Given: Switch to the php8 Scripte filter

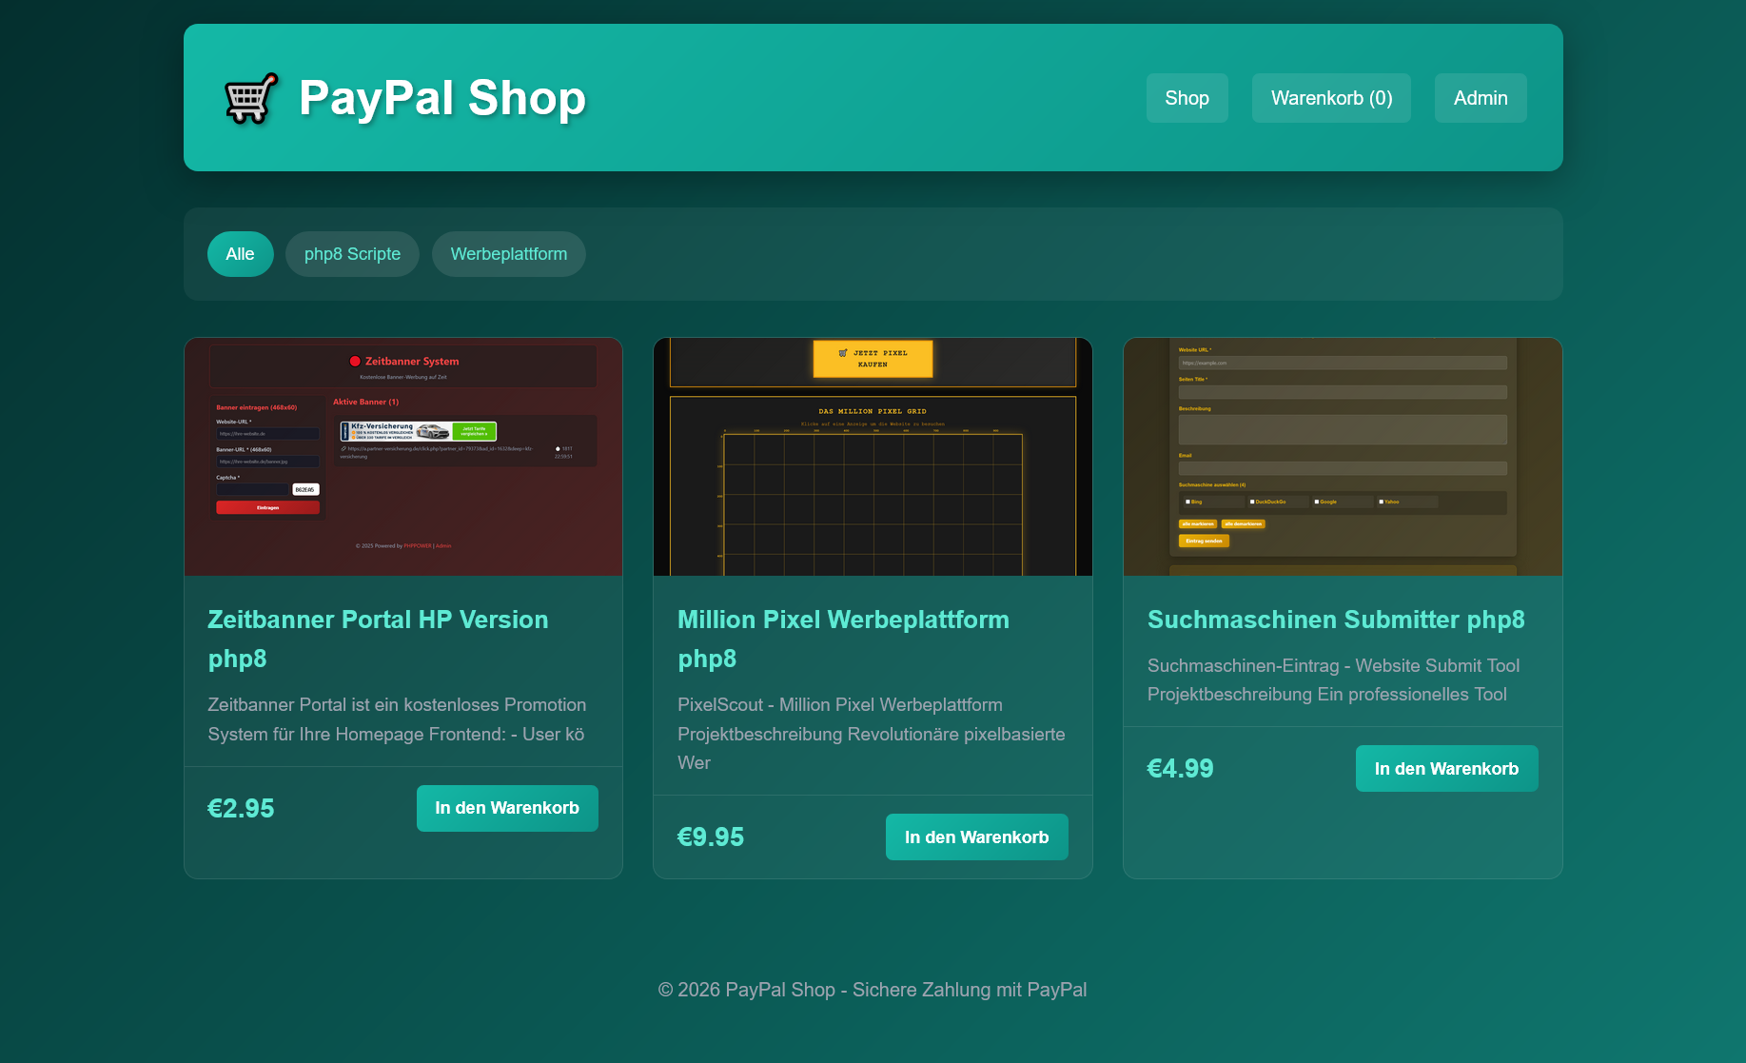Looking at the screenshot, I should tap(352, 254).
